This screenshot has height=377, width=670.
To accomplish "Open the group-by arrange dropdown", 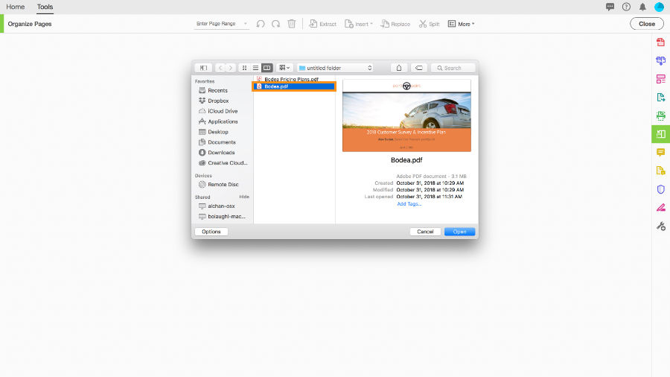I will point(284,68).
